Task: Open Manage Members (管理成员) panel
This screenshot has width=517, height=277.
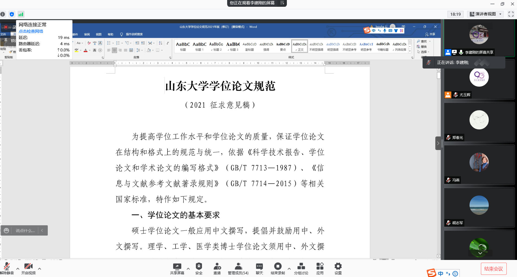Action: (238, 268)
